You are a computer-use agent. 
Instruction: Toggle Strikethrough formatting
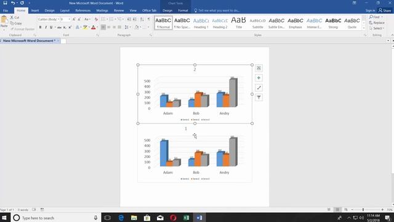(59, 27)
